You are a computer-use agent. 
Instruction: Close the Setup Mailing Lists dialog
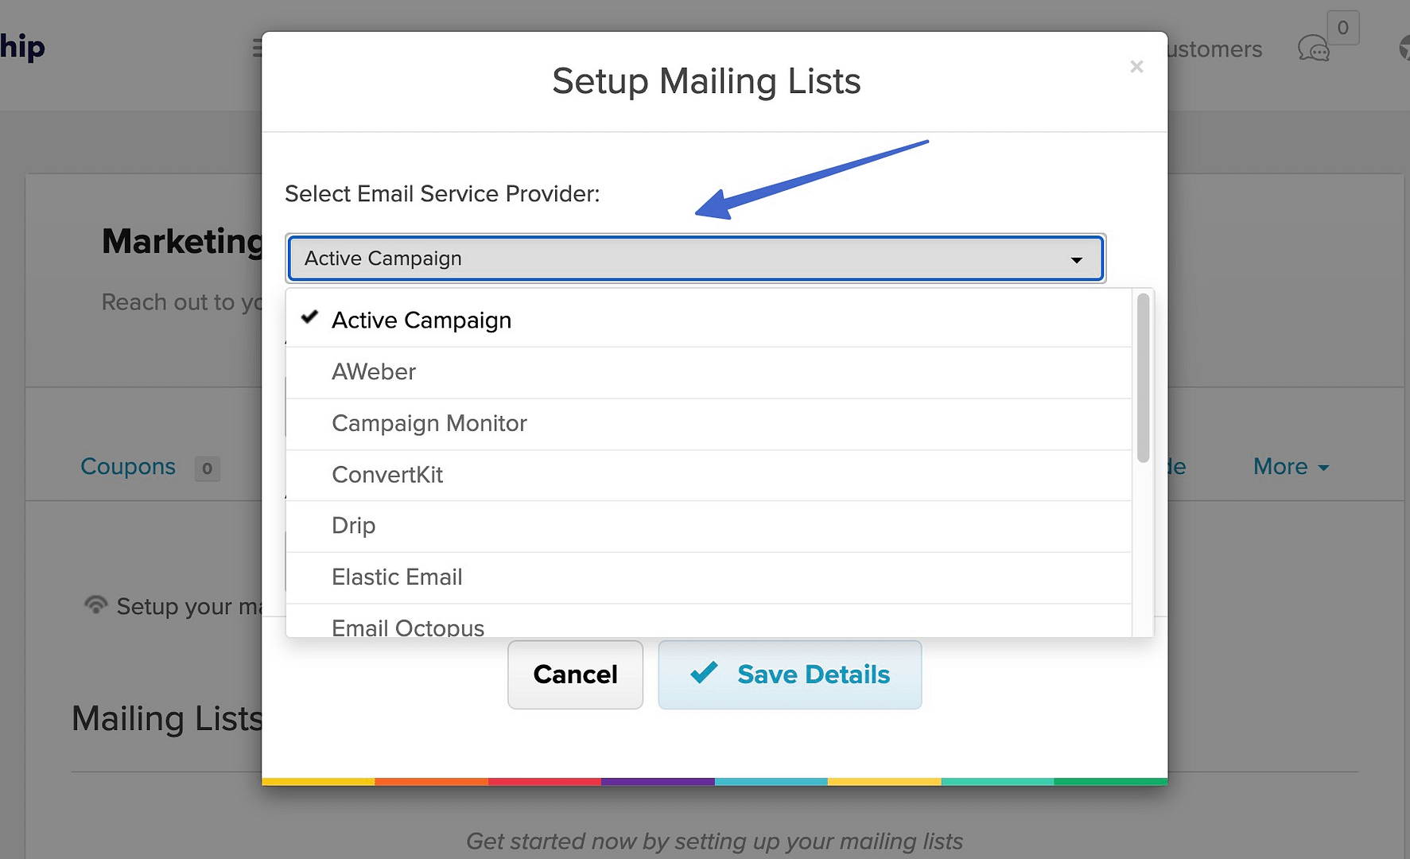tap(1136, 67)
